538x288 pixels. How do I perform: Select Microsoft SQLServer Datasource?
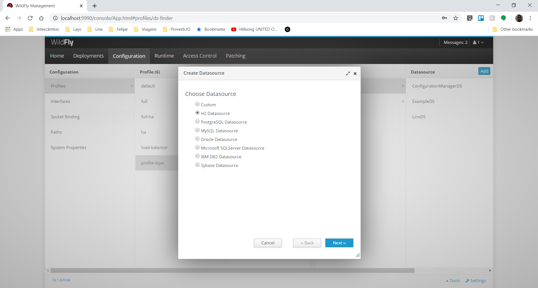click(x=197, y=147)
